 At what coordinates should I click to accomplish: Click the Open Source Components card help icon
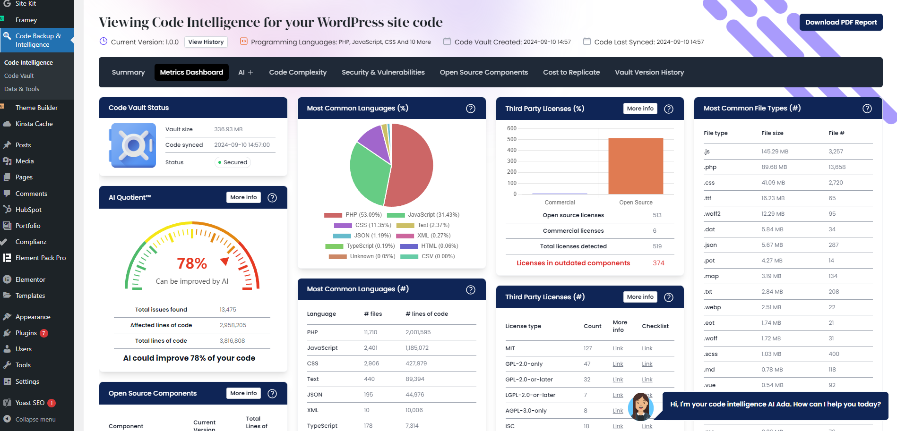272,394
